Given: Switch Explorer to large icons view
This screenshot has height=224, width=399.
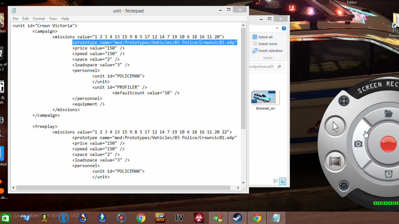Looking at the screenshot, I should tap(283, 181).
